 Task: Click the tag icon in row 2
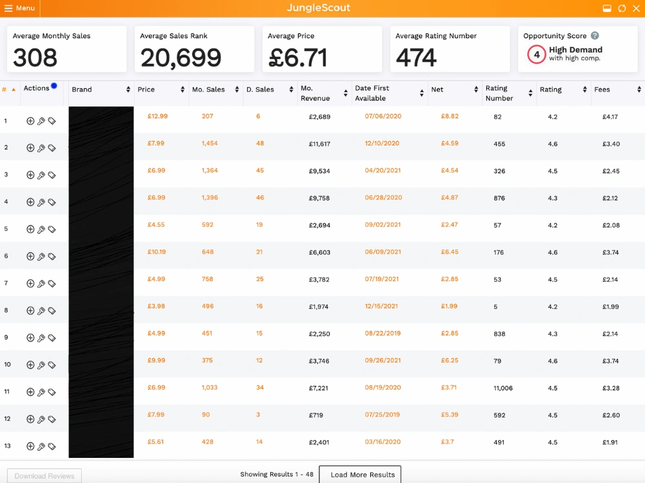[x=52, y=148]
